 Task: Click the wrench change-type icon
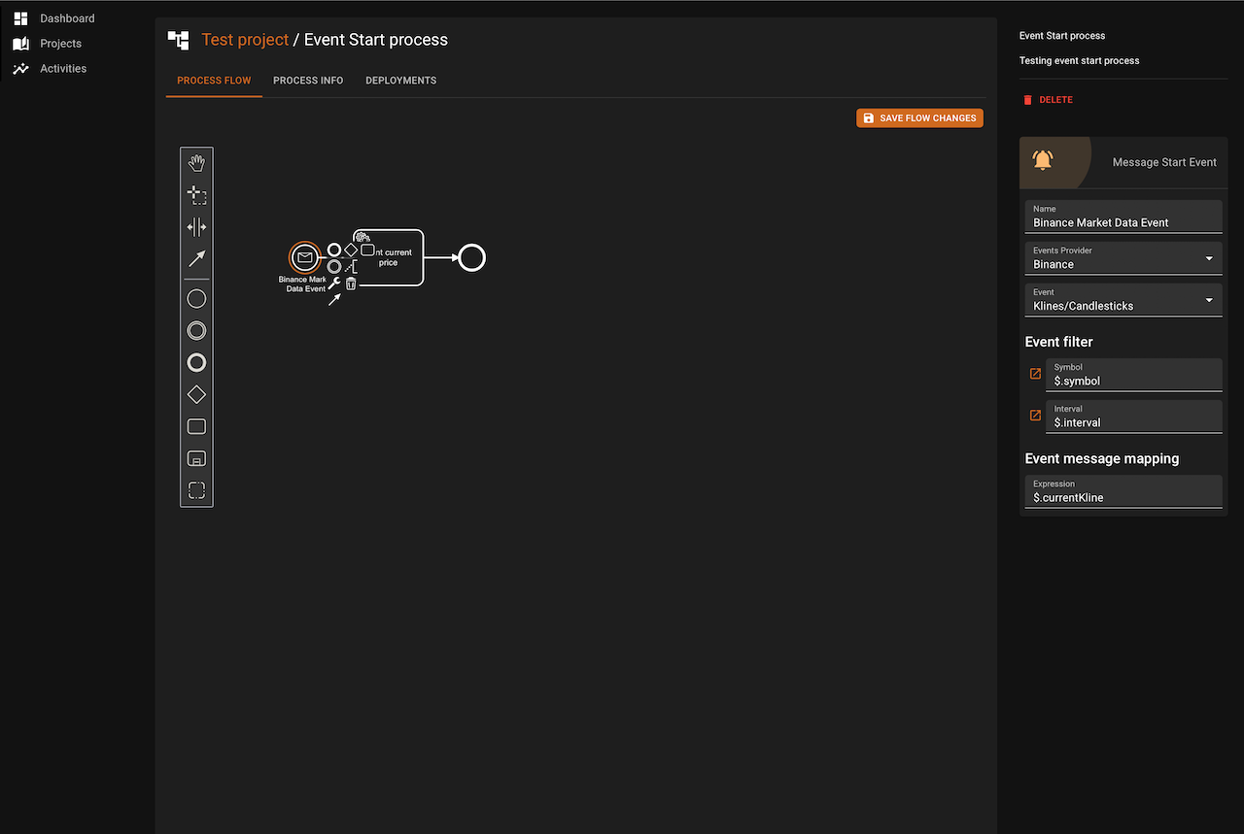click(x=334, y=284)
